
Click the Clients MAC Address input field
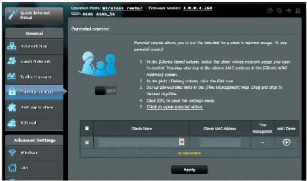220,142
